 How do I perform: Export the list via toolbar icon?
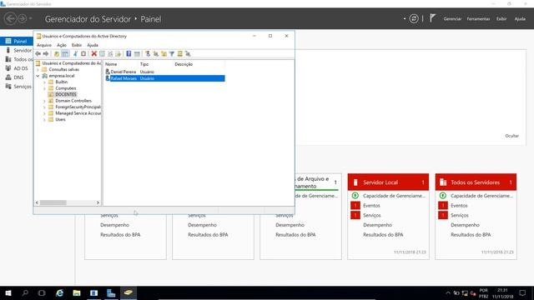click(118, 53)
